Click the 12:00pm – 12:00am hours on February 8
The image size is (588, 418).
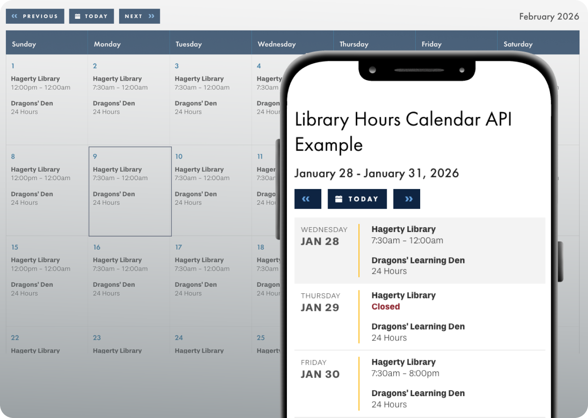(x=41, y=178)
